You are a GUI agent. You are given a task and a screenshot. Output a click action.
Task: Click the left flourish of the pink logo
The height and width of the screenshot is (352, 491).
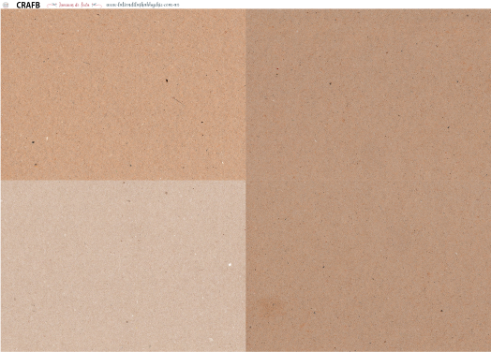(52, 6)
